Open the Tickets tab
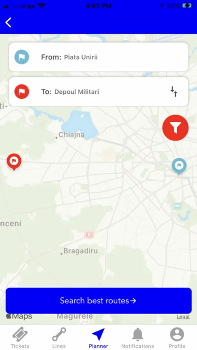The image size is (197, 350). (x=20, y=338)
